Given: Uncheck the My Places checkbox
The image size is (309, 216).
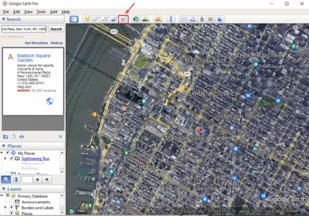Looking at the screenshot, I should click(x=8, y=152).
